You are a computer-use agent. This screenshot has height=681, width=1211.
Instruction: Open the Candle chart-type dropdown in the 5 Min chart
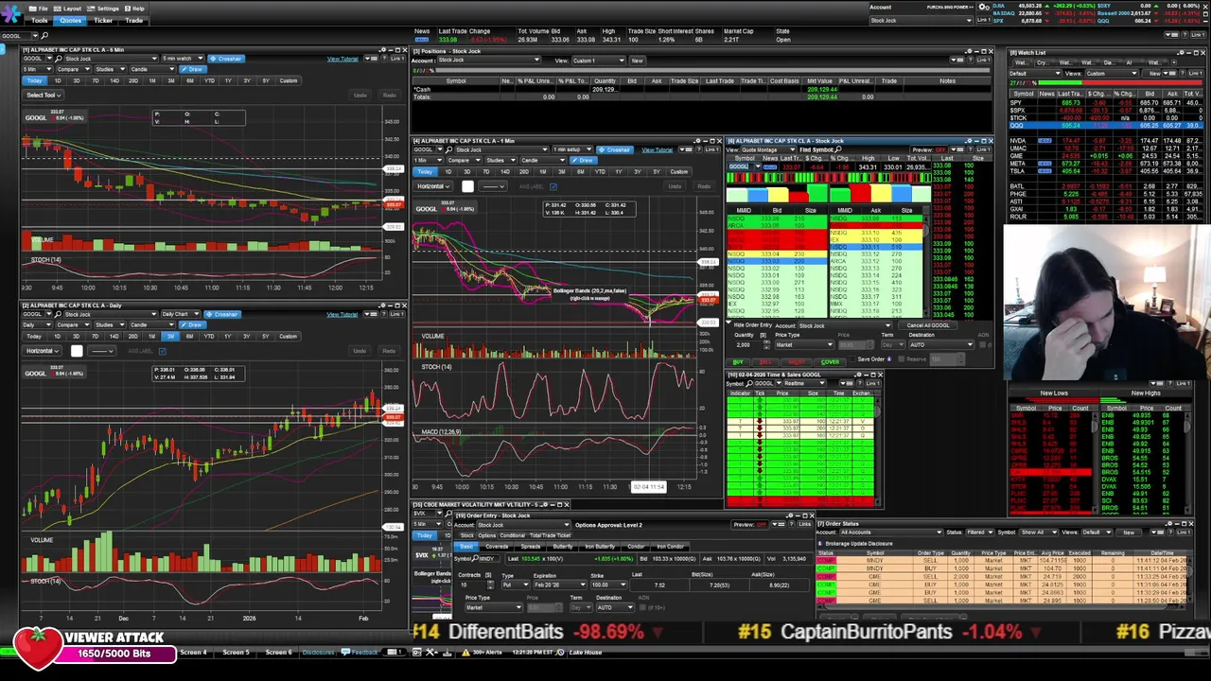point(153,69)
